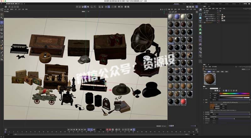Click Attribute Manager back arrow
The height and width of the screenshot is (138, 251).
tap(236, 67)
